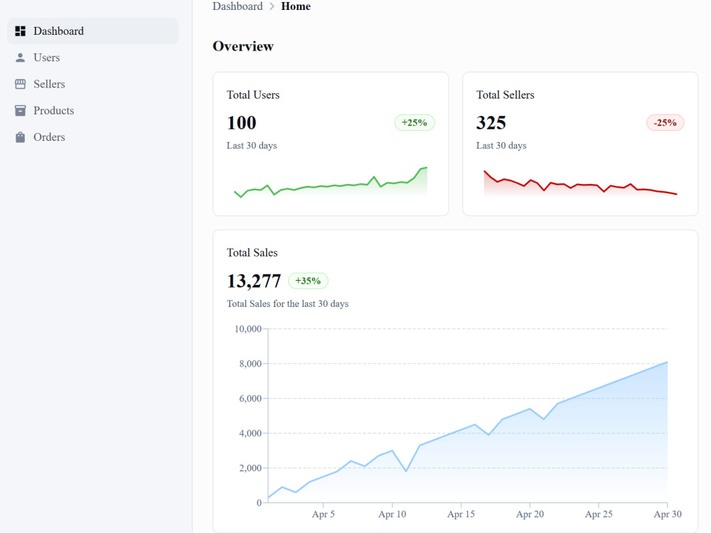Navigate to Products in sidebar
The height and width of the screenshot is (533, 711).
coord(92,111)
